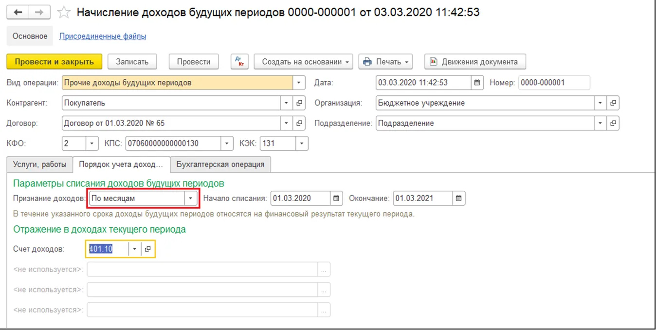Go forward with the right arrow

[40, 13]
